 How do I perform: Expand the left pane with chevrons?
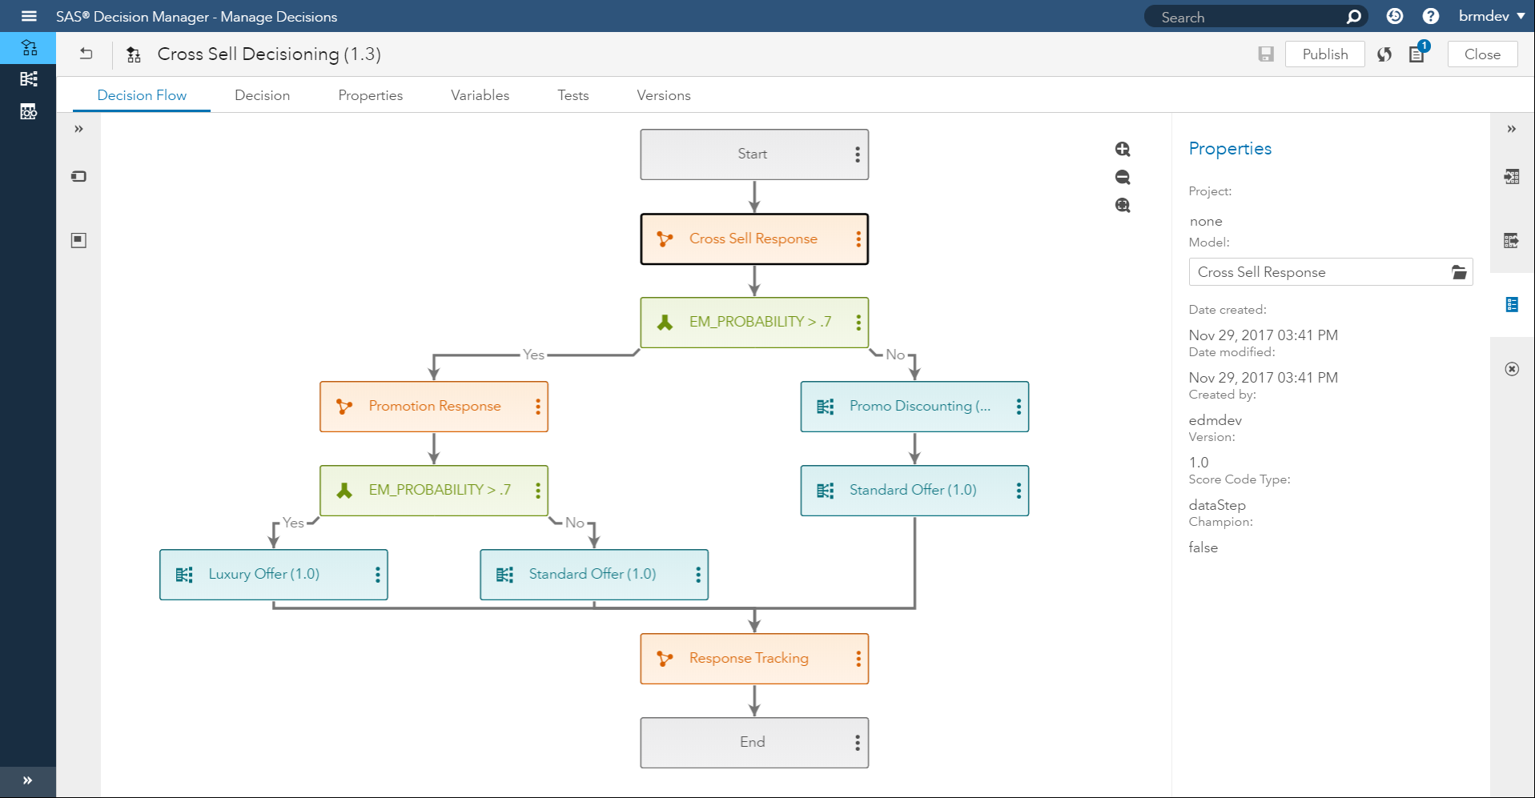(78, 129)
